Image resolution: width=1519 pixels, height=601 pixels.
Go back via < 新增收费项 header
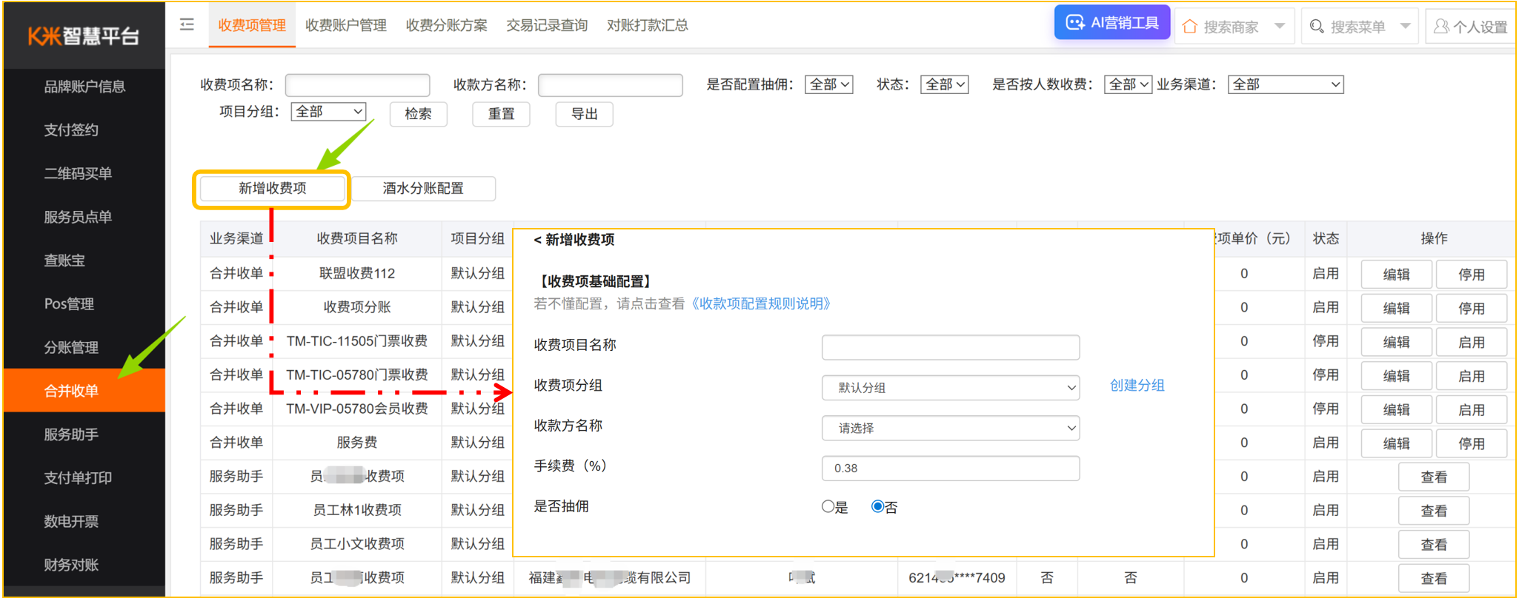click(574, 240)
